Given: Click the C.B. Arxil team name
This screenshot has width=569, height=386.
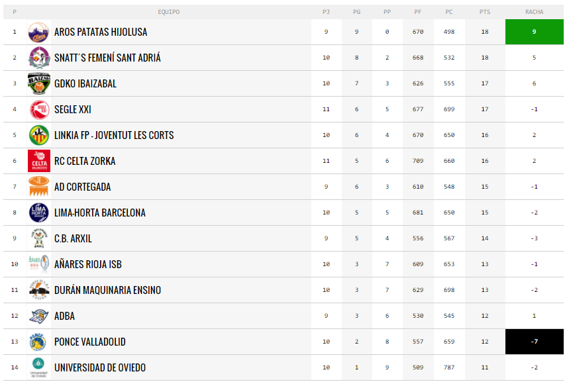Looking at the screenshot, I should (73, 239).
